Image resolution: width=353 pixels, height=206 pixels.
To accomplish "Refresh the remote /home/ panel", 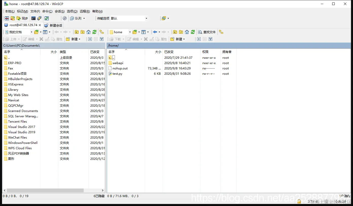I will click(x=193, y=32).
